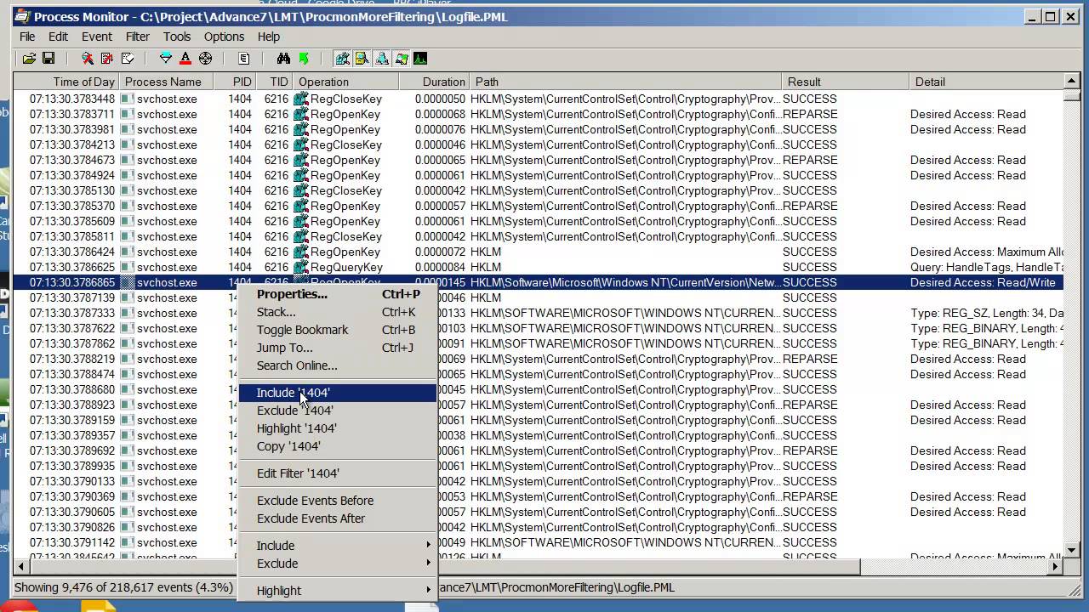This screenshot has height=612, width=1089.
Task: Open the Help menu
Action: (269, 37)
